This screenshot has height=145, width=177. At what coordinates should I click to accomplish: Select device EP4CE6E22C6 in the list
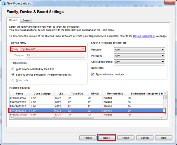coord(87,102)
